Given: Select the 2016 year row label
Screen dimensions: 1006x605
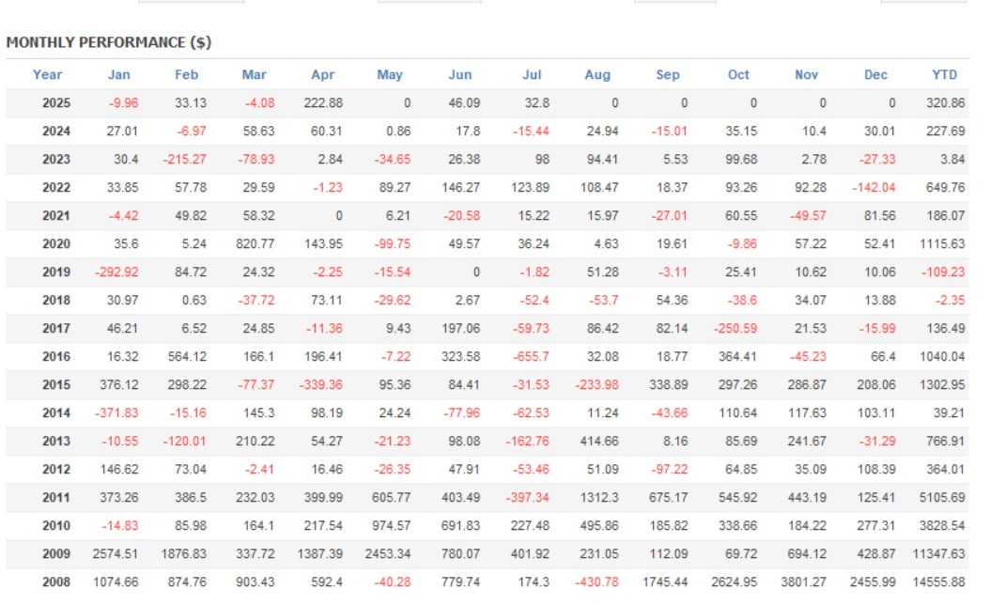Looking at the screenshot, I should click(56, 357).
